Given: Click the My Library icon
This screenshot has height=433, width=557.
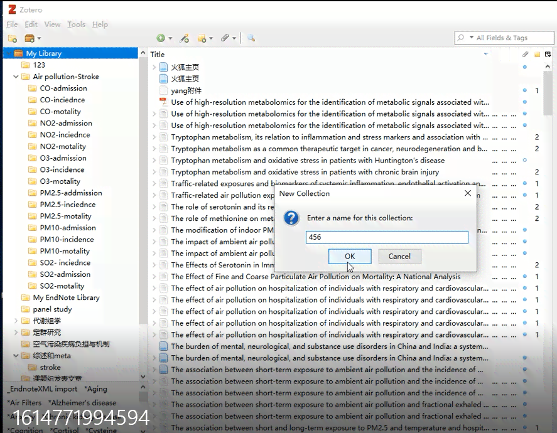Looking at the screenshot, I should [18, 53].
